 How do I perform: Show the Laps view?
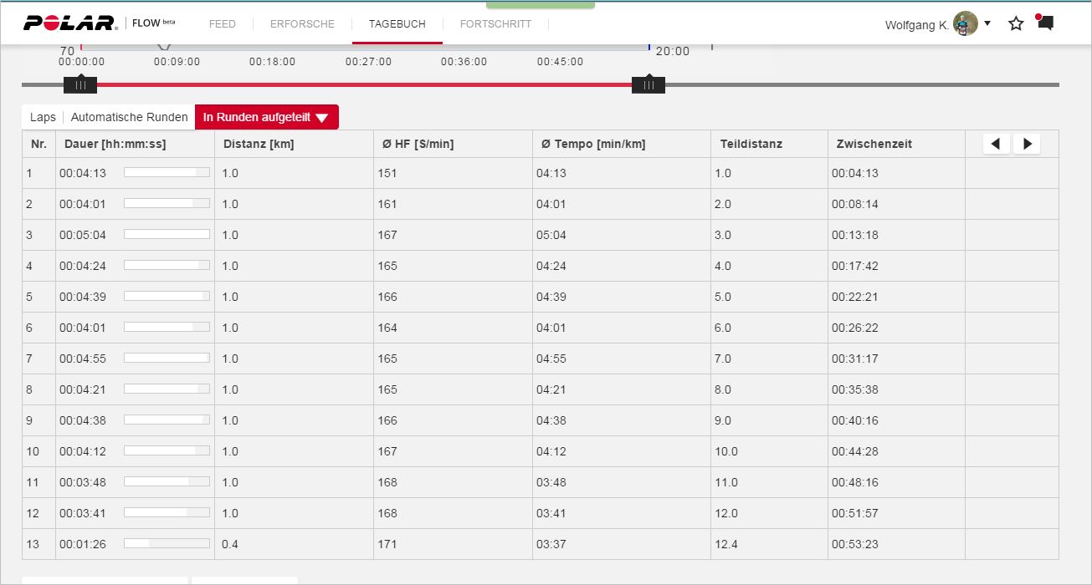tap(43, 118)
